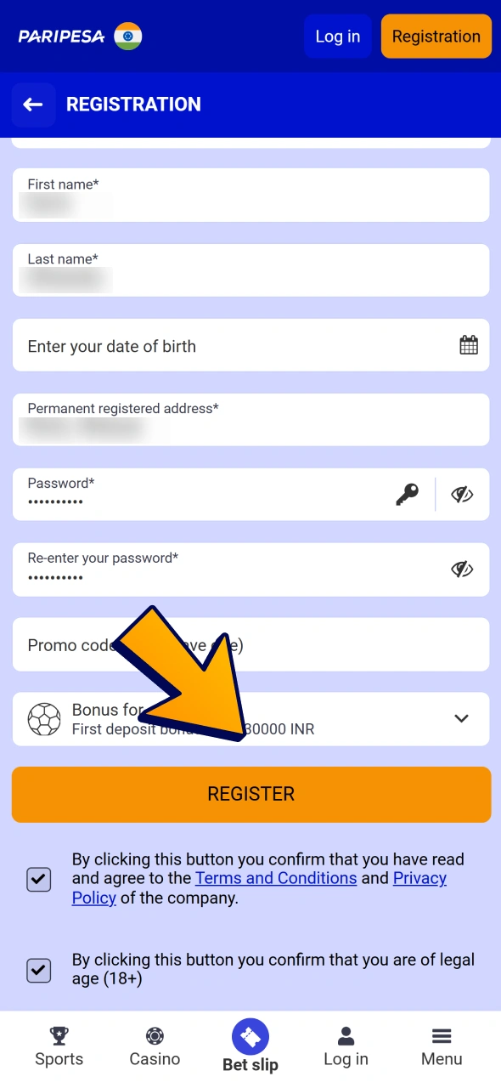Click the PARIPESA logo
The height and width of the screenshot is (1088, 501).
click(x=58, y=36)
